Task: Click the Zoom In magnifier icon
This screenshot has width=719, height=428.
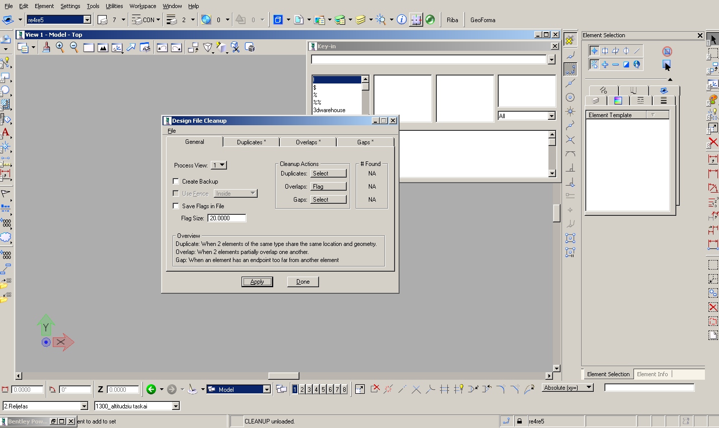Action: click(60, 47)
